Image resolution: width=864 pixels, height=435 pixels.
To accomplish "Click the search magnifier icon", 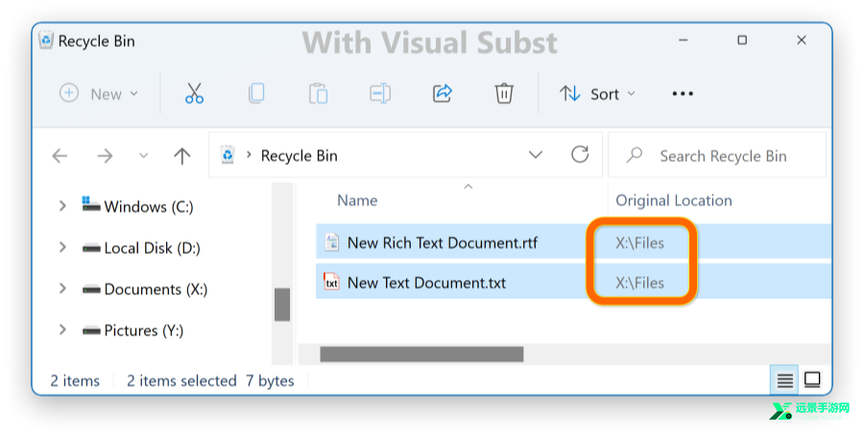I will click(635, 155).
